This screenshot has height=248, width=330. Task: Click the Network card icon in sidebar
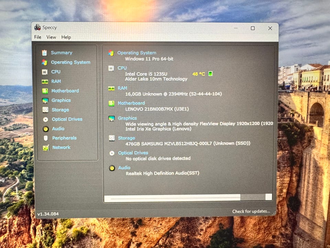[46, 148]
